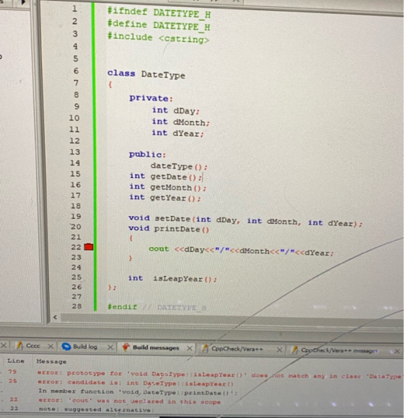The width and height of the screenshot is (404, 418).
Task: Click the cout statement on line 22
Action: point(241,251)
